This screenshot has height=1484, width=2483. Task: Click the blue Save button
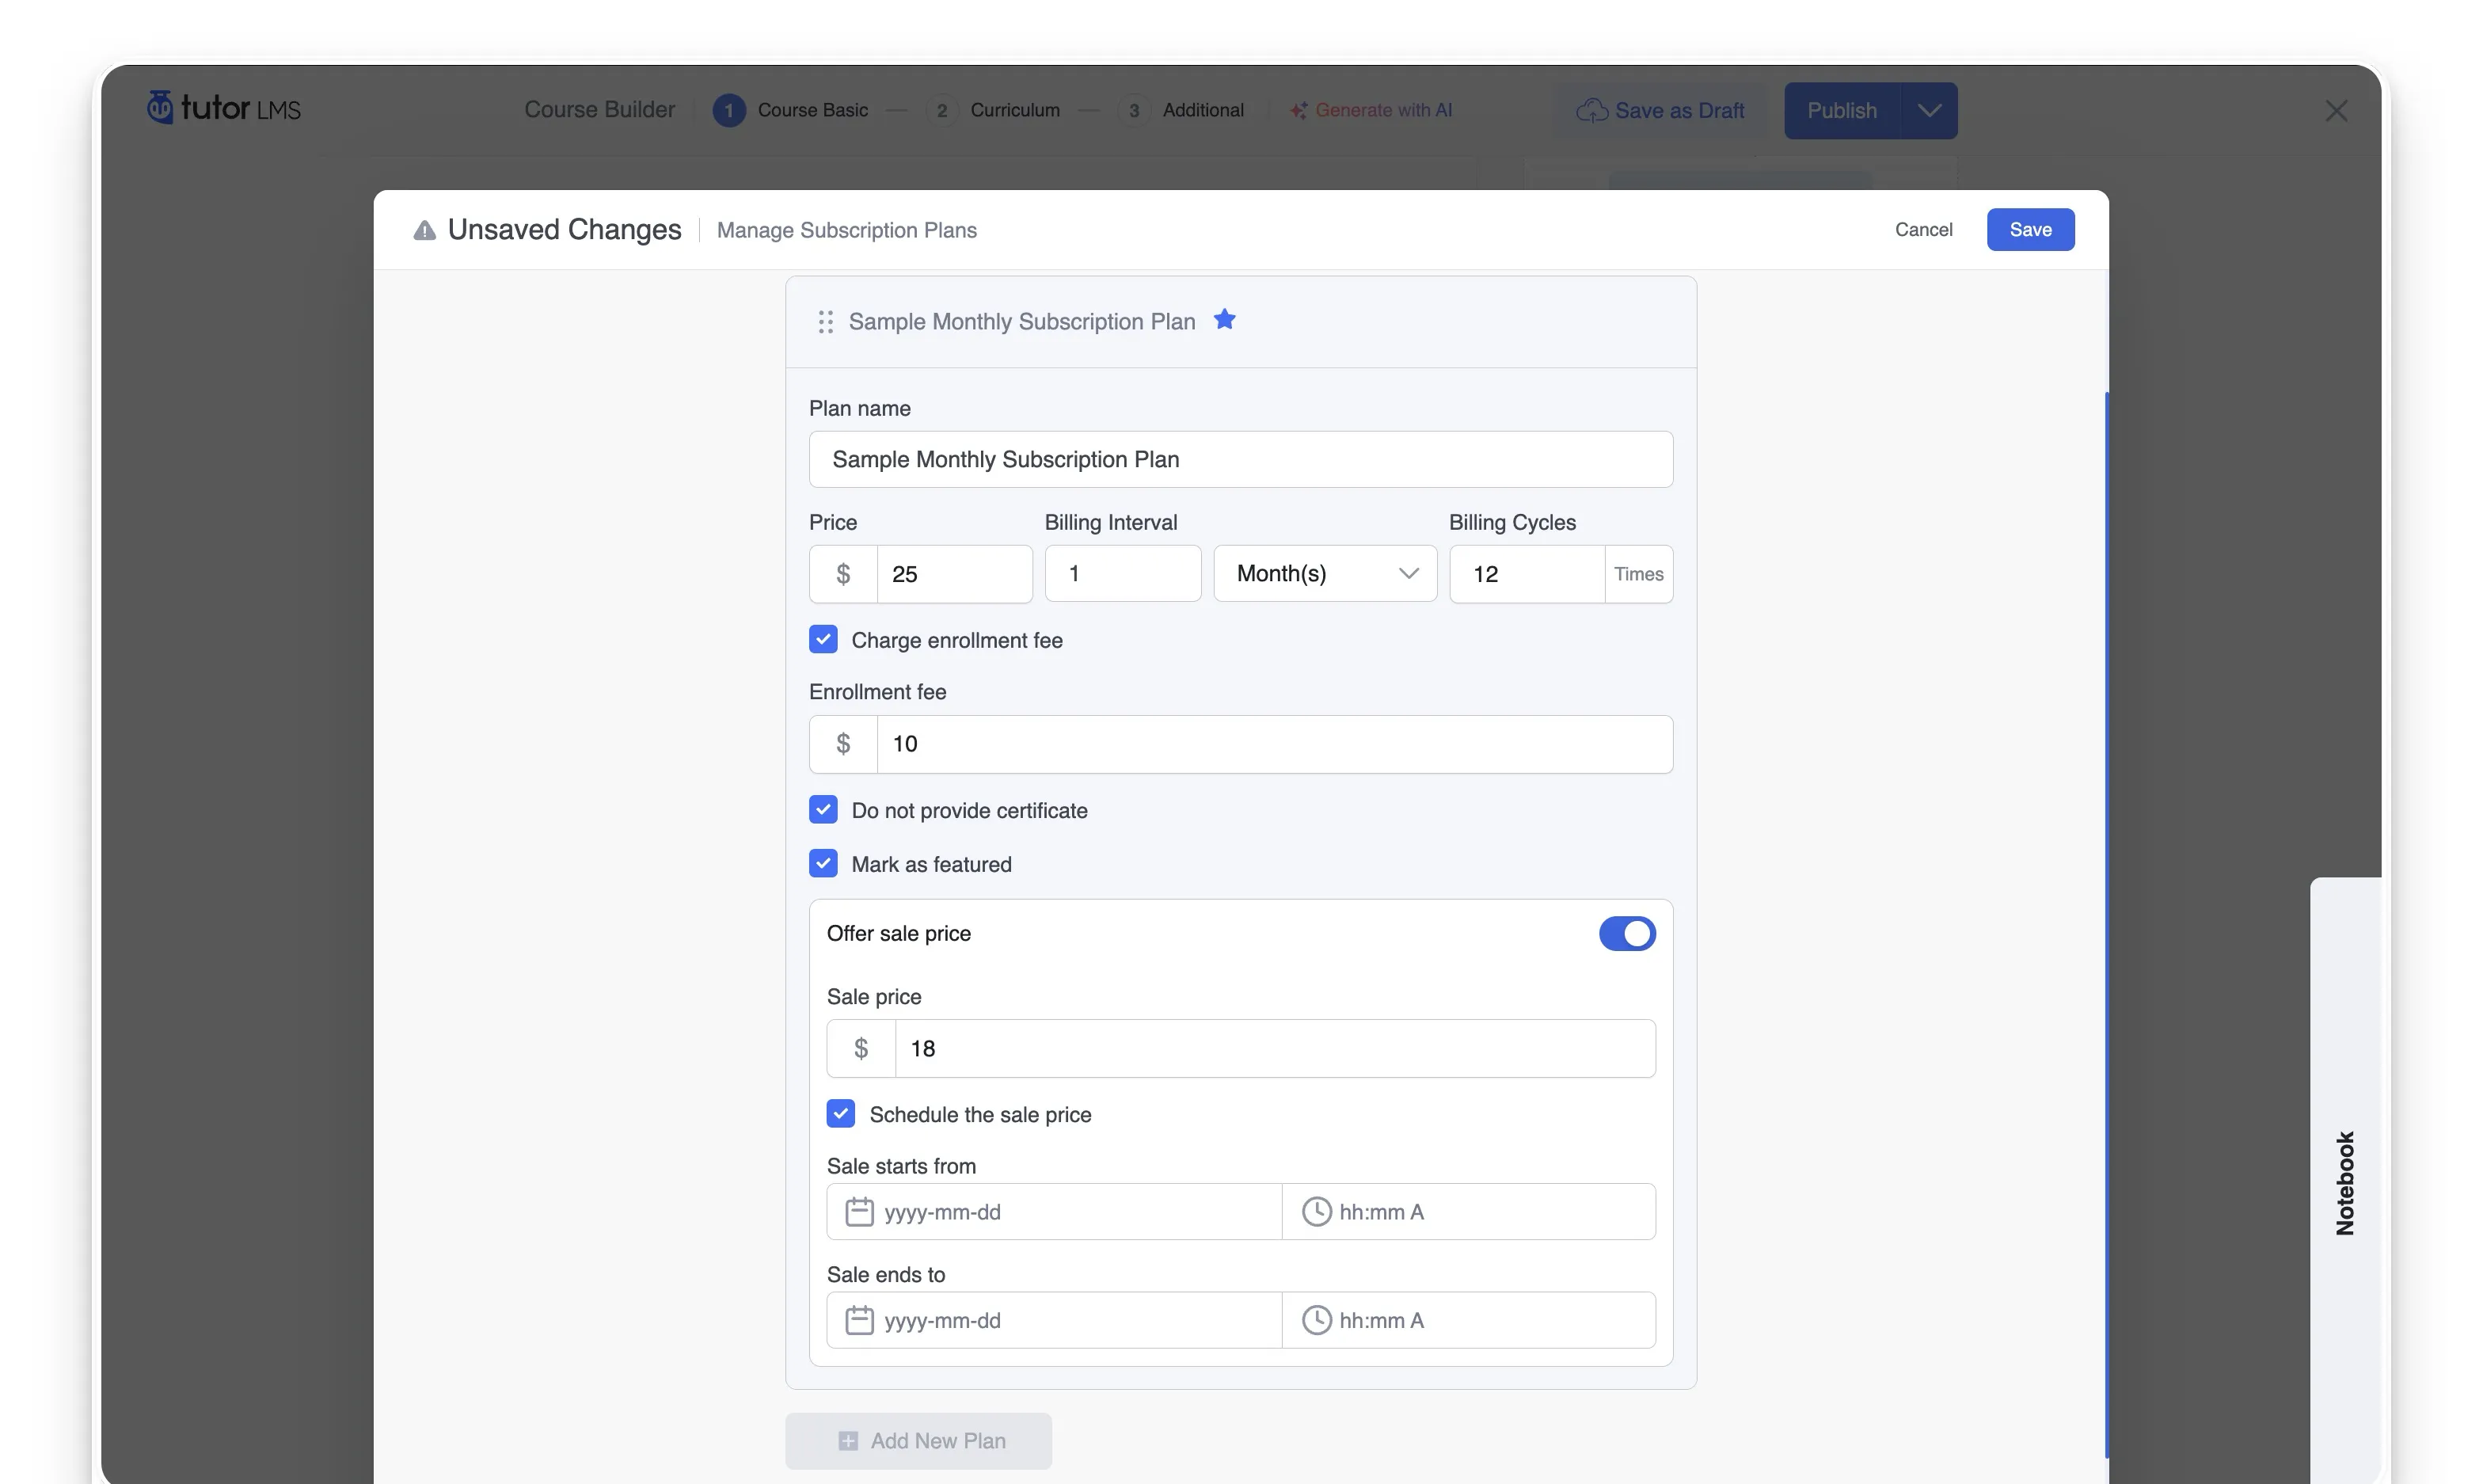pyautogui.click(x=2029, y=229)
